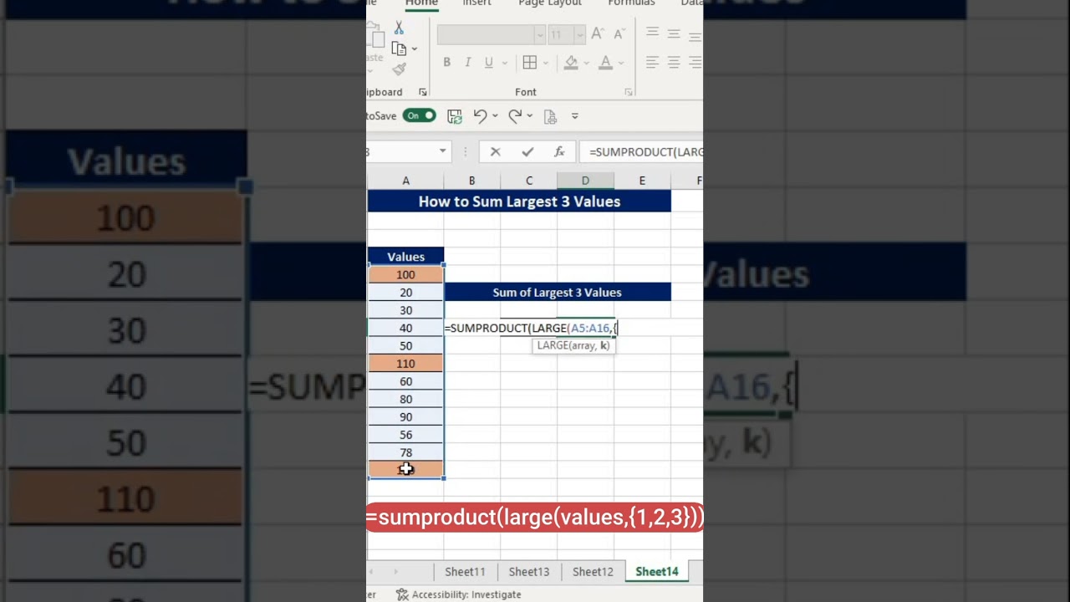
Task: Click the Print Preview quick access icon
Action: coord(549,116)
